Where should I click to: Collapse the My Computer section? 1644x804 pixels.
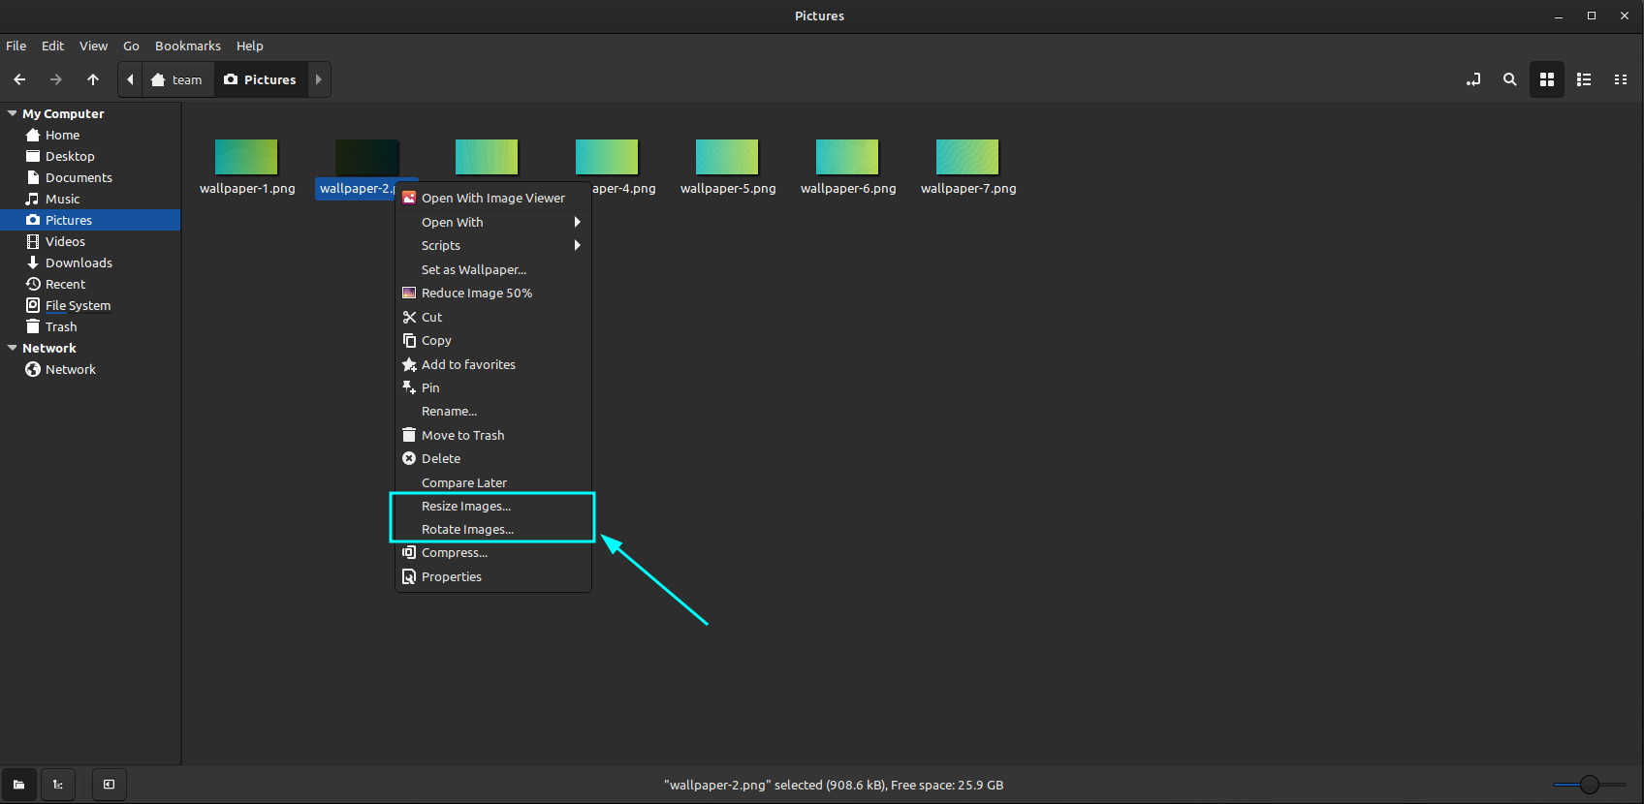click(13, 113)
